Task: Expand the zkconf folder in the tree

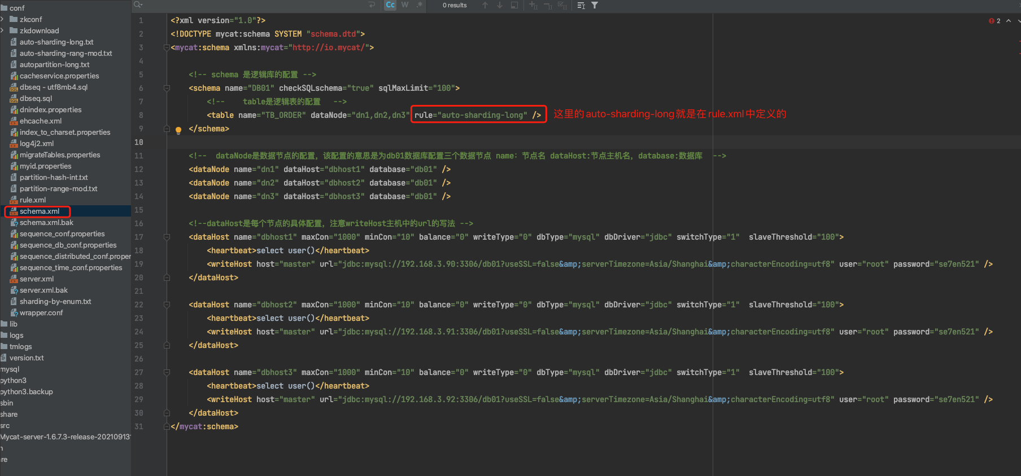Action: click(x=3, y=19)
